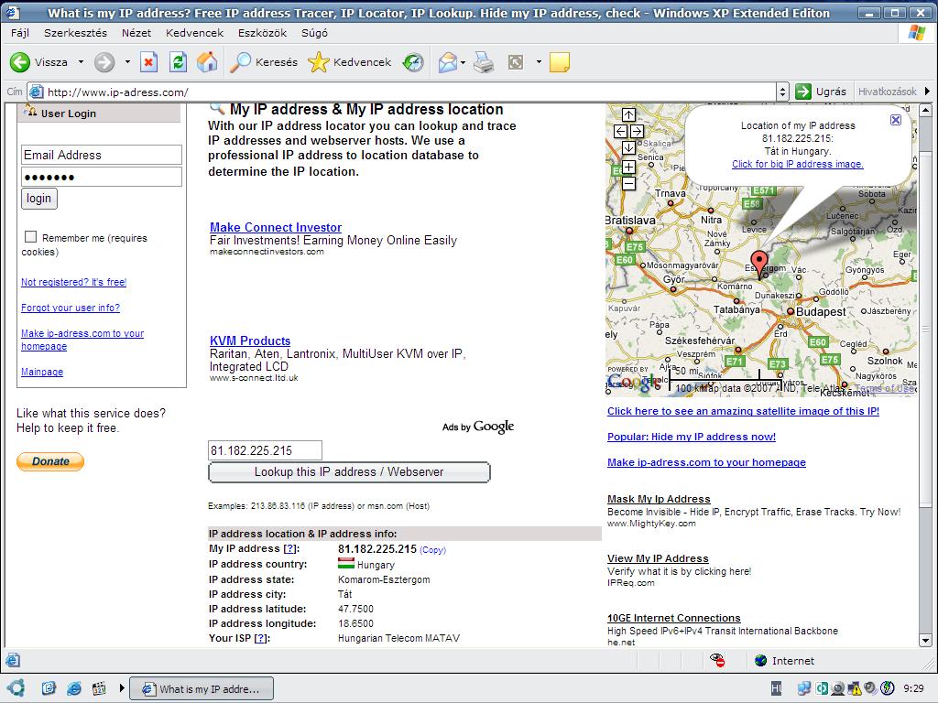The height and width of the screenshot is (703, 938).
Task: Open Popular: Hide my IP address now!
Action: click(692, 437)
